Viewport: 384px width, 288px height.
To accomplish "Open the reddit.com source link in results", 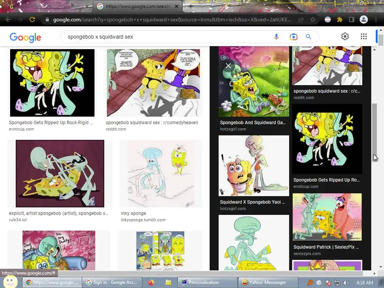I will [116, 129].
